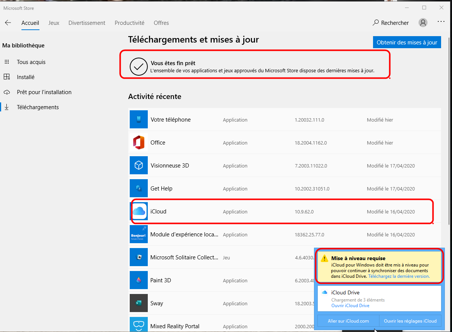Click Ouvrir les réglages iCloud button
The height and width of the screenshot is (332, 452).
coord(410,321)
